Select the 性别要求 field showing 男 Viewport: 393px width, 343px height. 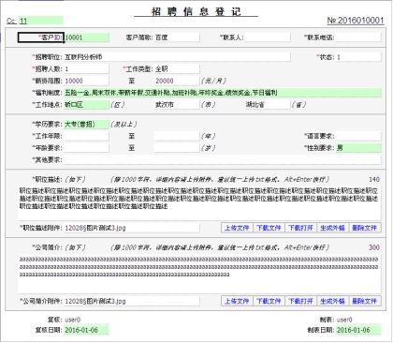pos(358,148)
